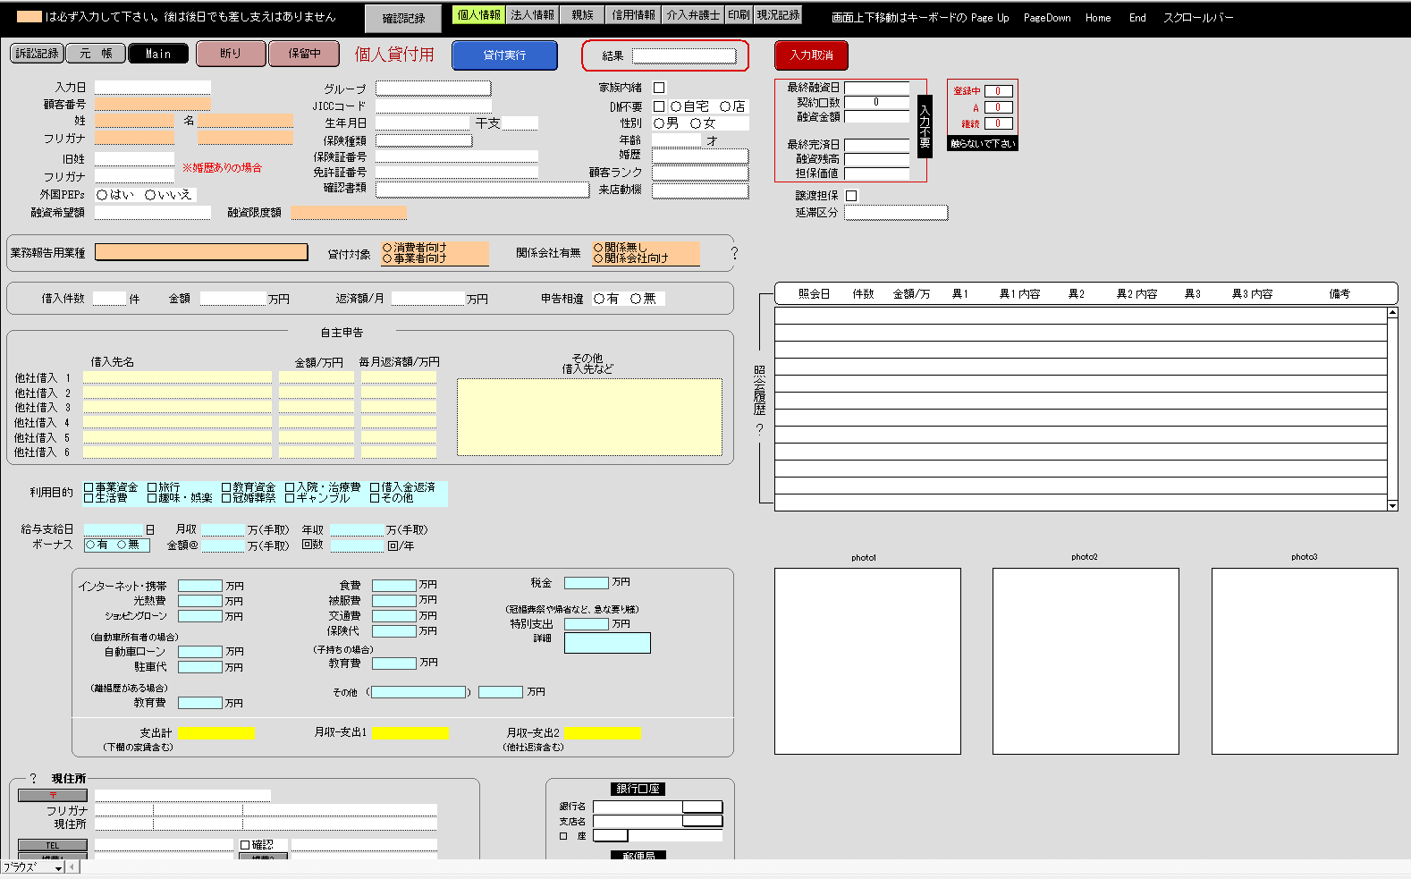Open the 保険種類 dropdown
1411x879 pixels.
click(x=424, y=140)
